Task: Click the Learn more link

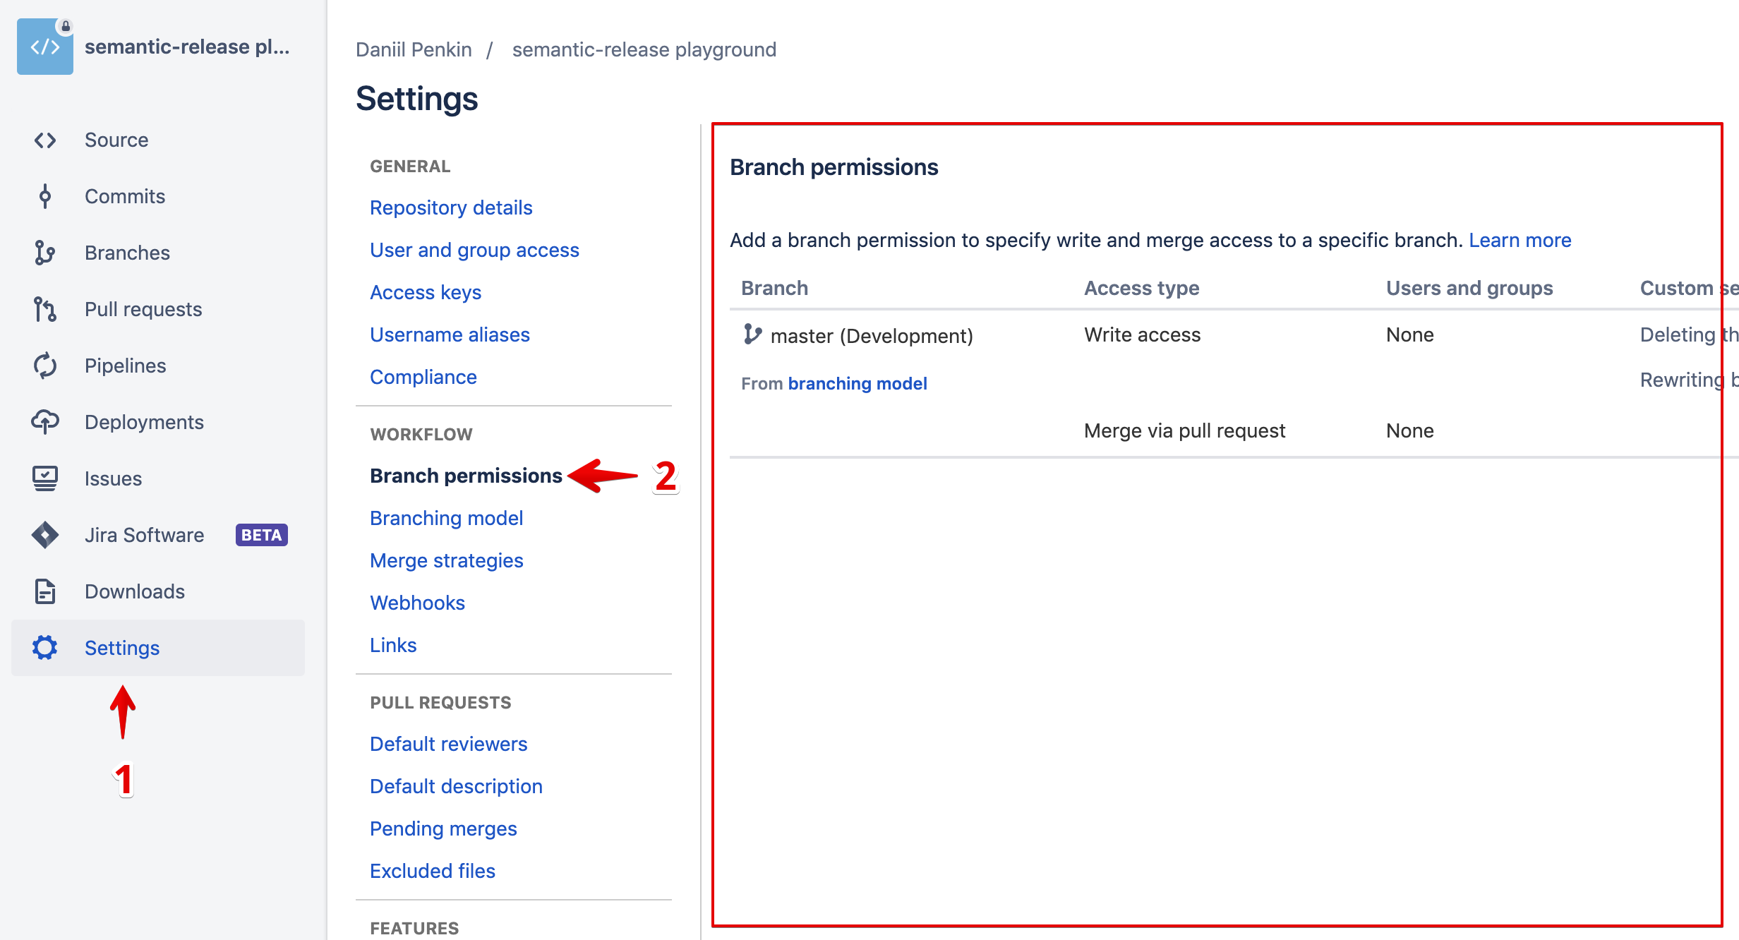Action: point(1520,240)
